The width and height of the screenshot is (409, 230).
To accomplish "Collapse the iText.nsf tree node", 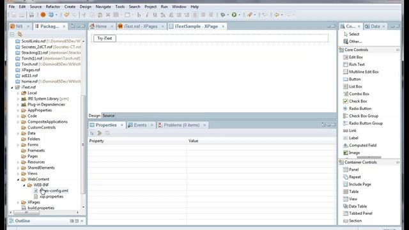I will point(12,88).
